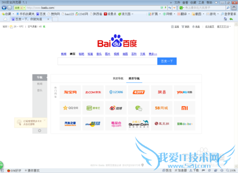The height and width of the screenshot is (173, 238).
Task: Open the 视频 link
Action: tap(117, 54)
